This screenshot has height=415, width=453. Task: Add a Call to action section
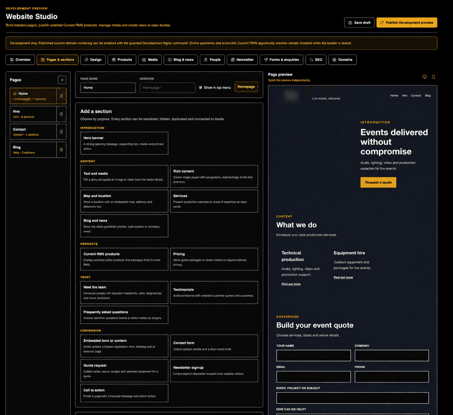124,393
